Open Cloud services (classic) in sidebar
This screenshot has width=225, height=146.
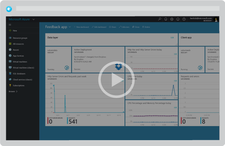tap(23, 80)
